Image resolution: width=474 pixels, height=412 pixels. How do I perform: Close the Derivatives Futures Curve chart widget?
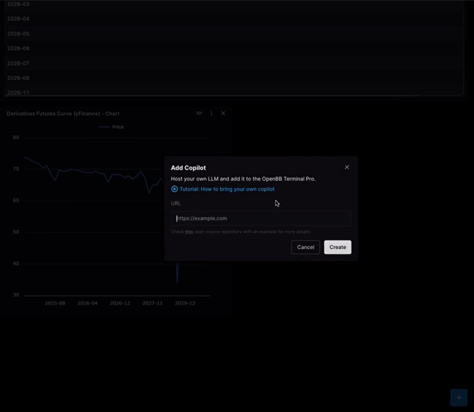[223, 113]
